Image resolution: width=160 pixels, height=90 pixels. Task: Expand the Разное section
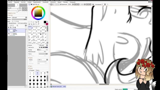click(28, 68)
